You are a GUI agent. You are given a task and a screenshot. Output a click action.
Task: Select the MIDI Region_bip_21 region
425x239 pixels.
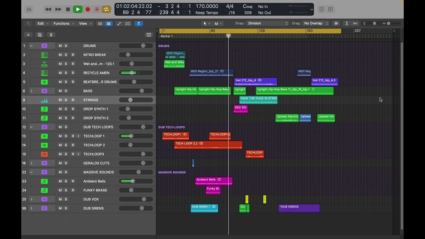[x=212, y=73]
